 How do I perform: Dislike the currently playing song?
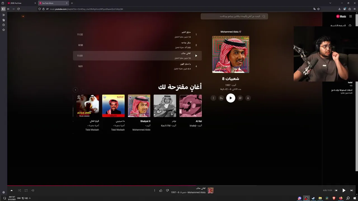point(167,190)
